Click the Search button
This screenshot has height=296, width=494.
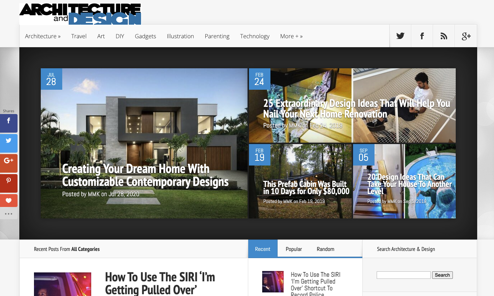[x=442, y=275]
